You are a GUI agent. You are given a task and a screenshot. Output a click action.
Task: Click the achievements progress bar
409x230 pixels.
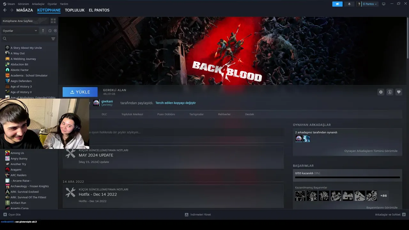[347, 177]
